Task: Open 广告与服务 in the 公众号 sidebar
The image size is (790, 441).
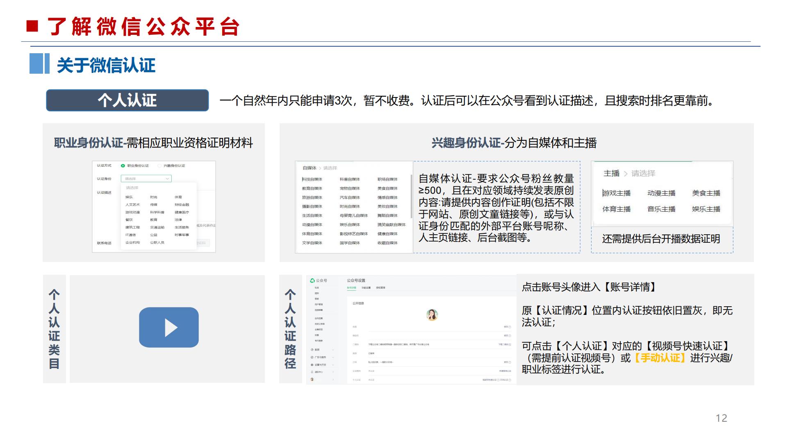Action: click(321, 357)
